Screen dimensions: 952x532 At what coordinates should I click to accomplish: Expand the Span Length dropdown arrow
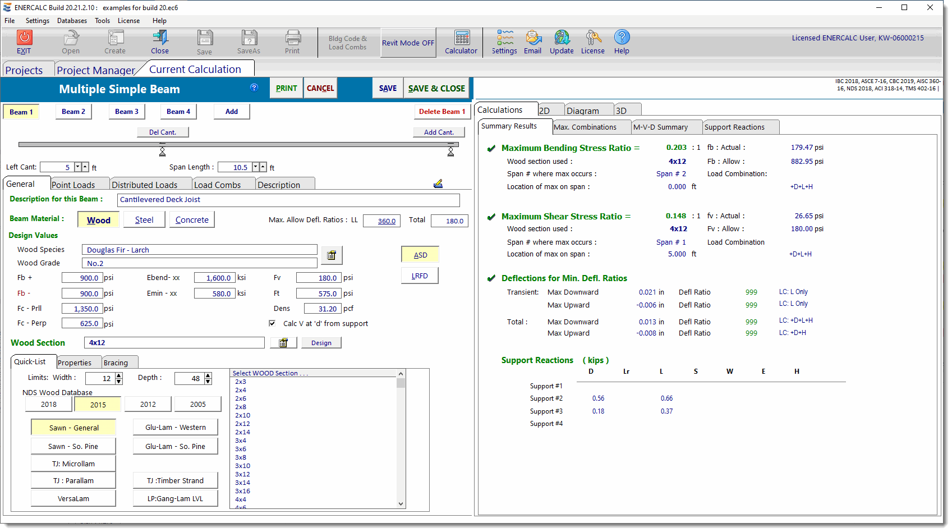[256, 167]
